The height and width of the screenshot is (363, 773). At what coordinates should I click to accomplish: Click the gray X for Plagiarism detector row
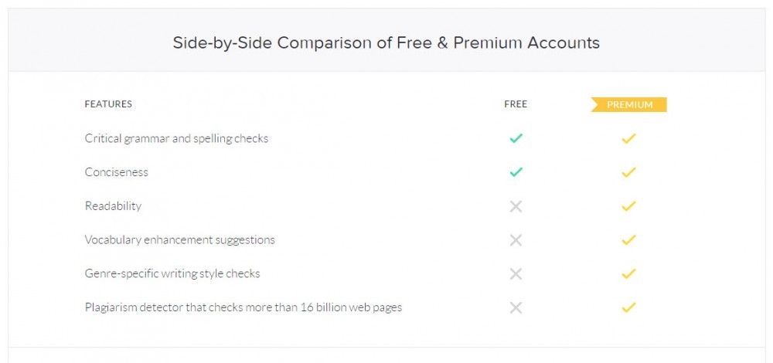point(516,308)
